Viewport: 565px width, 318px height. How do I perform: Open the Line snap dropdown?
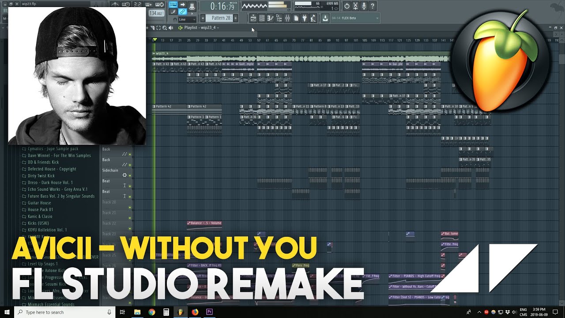click(x=187, y=19)
